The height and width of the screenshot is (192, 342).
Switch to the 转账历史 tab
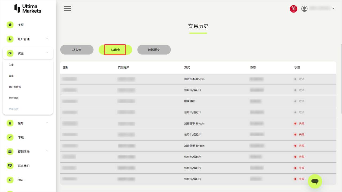154,50
